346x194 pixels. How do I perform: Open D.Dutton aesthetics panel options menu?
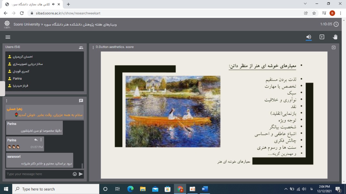93,47
